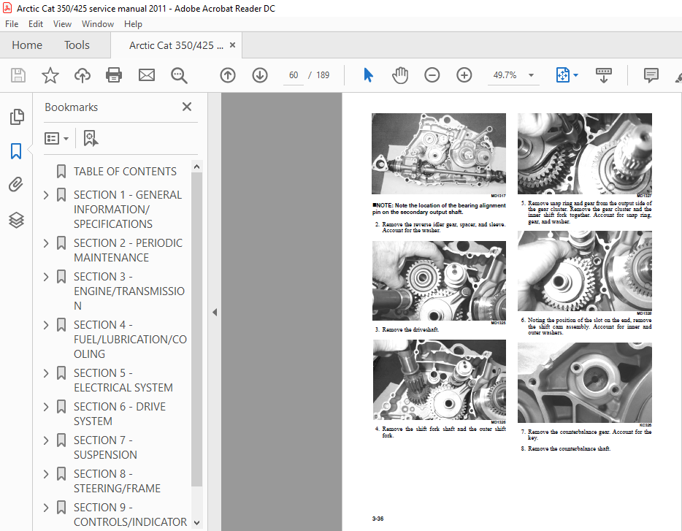
Task: Jump to SECTION 1 - GENERAL INFORMATION
Action: 128,210
